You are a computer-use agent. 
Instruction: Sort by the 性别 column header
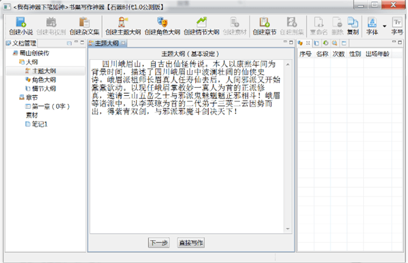tap(355, 54)
